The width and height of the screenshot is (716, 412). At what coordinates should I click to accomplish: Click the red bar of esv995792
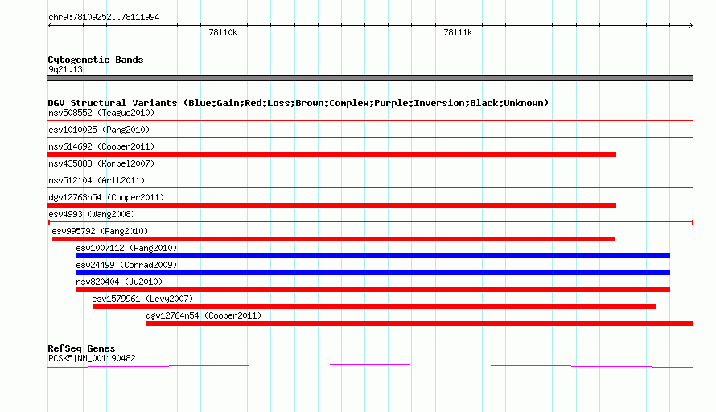click(x=333, y=239)
